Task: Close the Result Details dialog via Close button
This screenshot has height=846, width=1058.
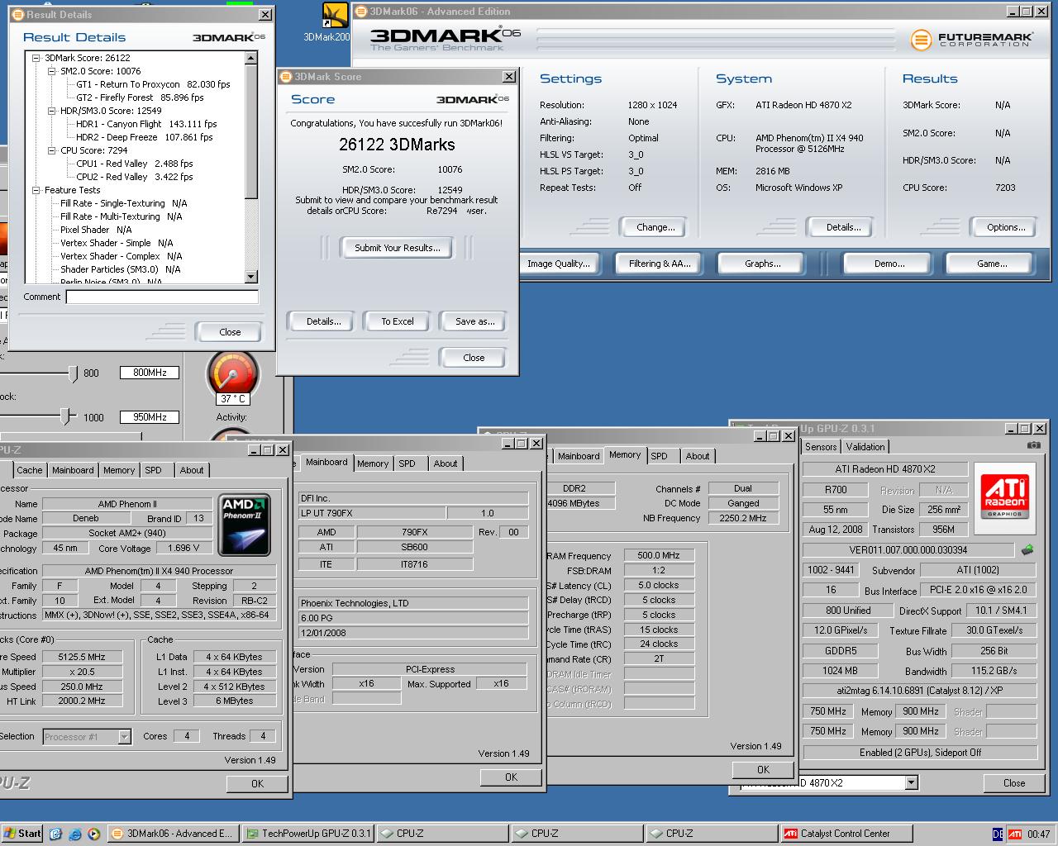Action: [x=230, y=332]
